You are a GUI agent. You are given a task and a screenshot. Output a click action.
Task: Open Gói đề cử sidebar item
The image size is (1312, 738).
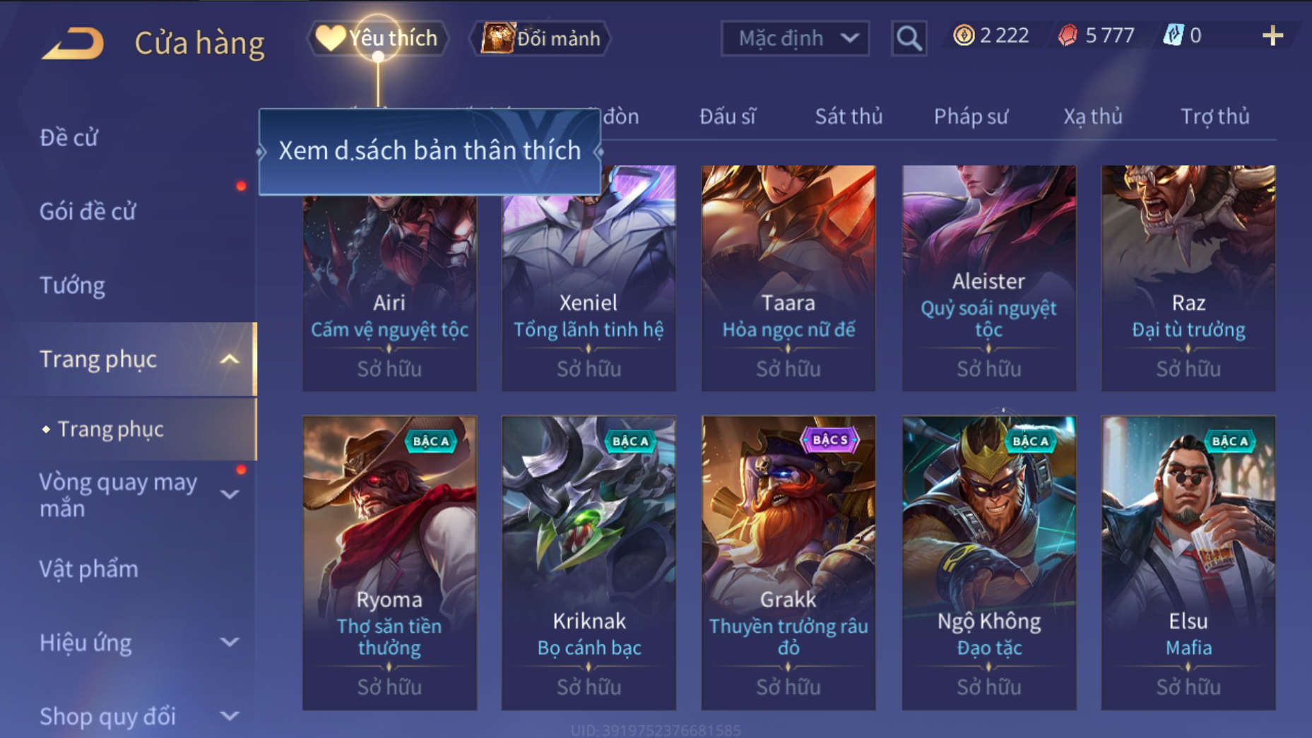click(x=88, y=211)
